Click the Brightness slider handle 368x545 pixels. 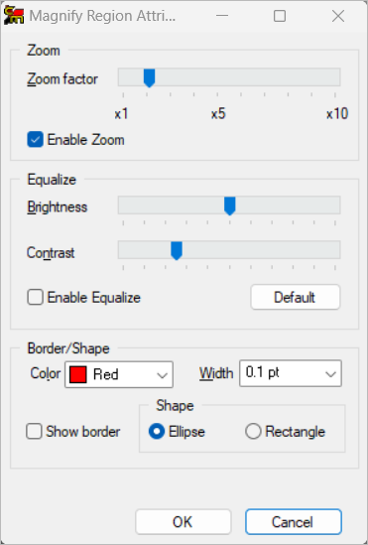click(229, 206)
